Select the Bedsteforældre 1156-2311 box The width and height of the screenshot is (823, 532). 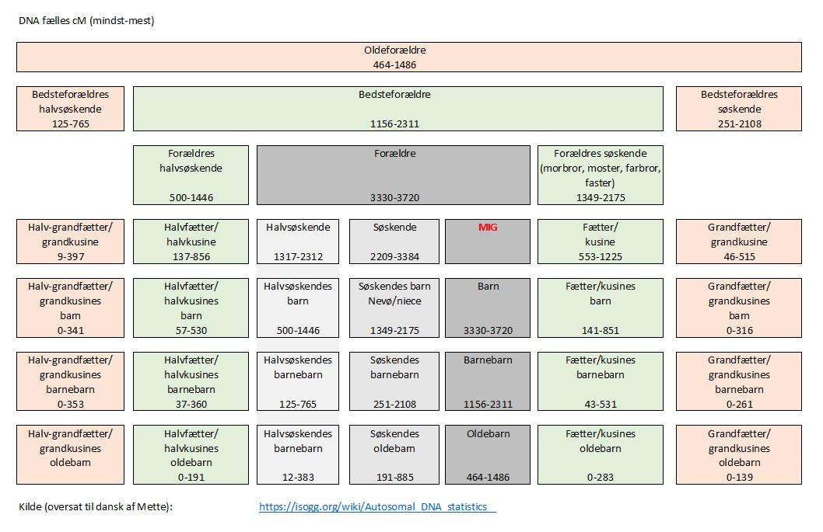point(397,109)
